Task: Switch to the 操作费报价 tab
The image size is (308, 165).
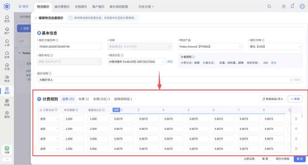Action: click(62, 7)
